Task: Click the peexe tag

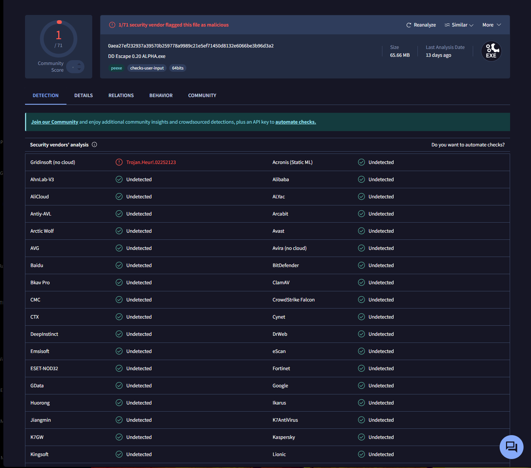Action: point(117,68)
